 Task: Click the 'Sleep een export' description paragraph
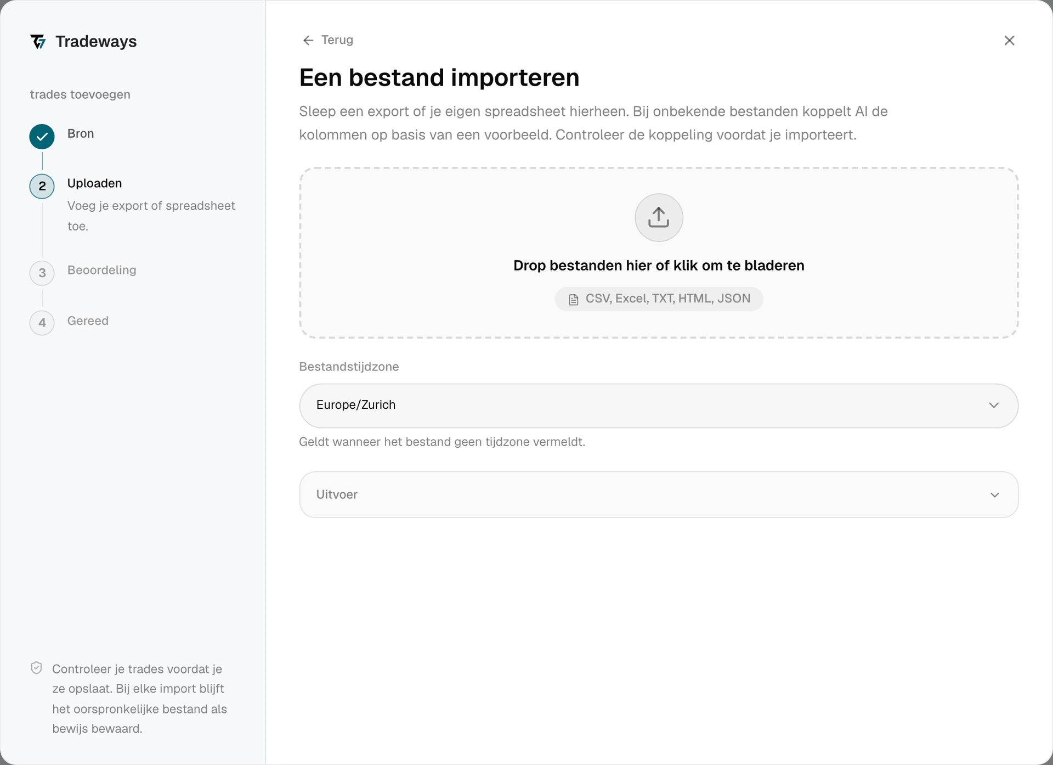(593, 123)
